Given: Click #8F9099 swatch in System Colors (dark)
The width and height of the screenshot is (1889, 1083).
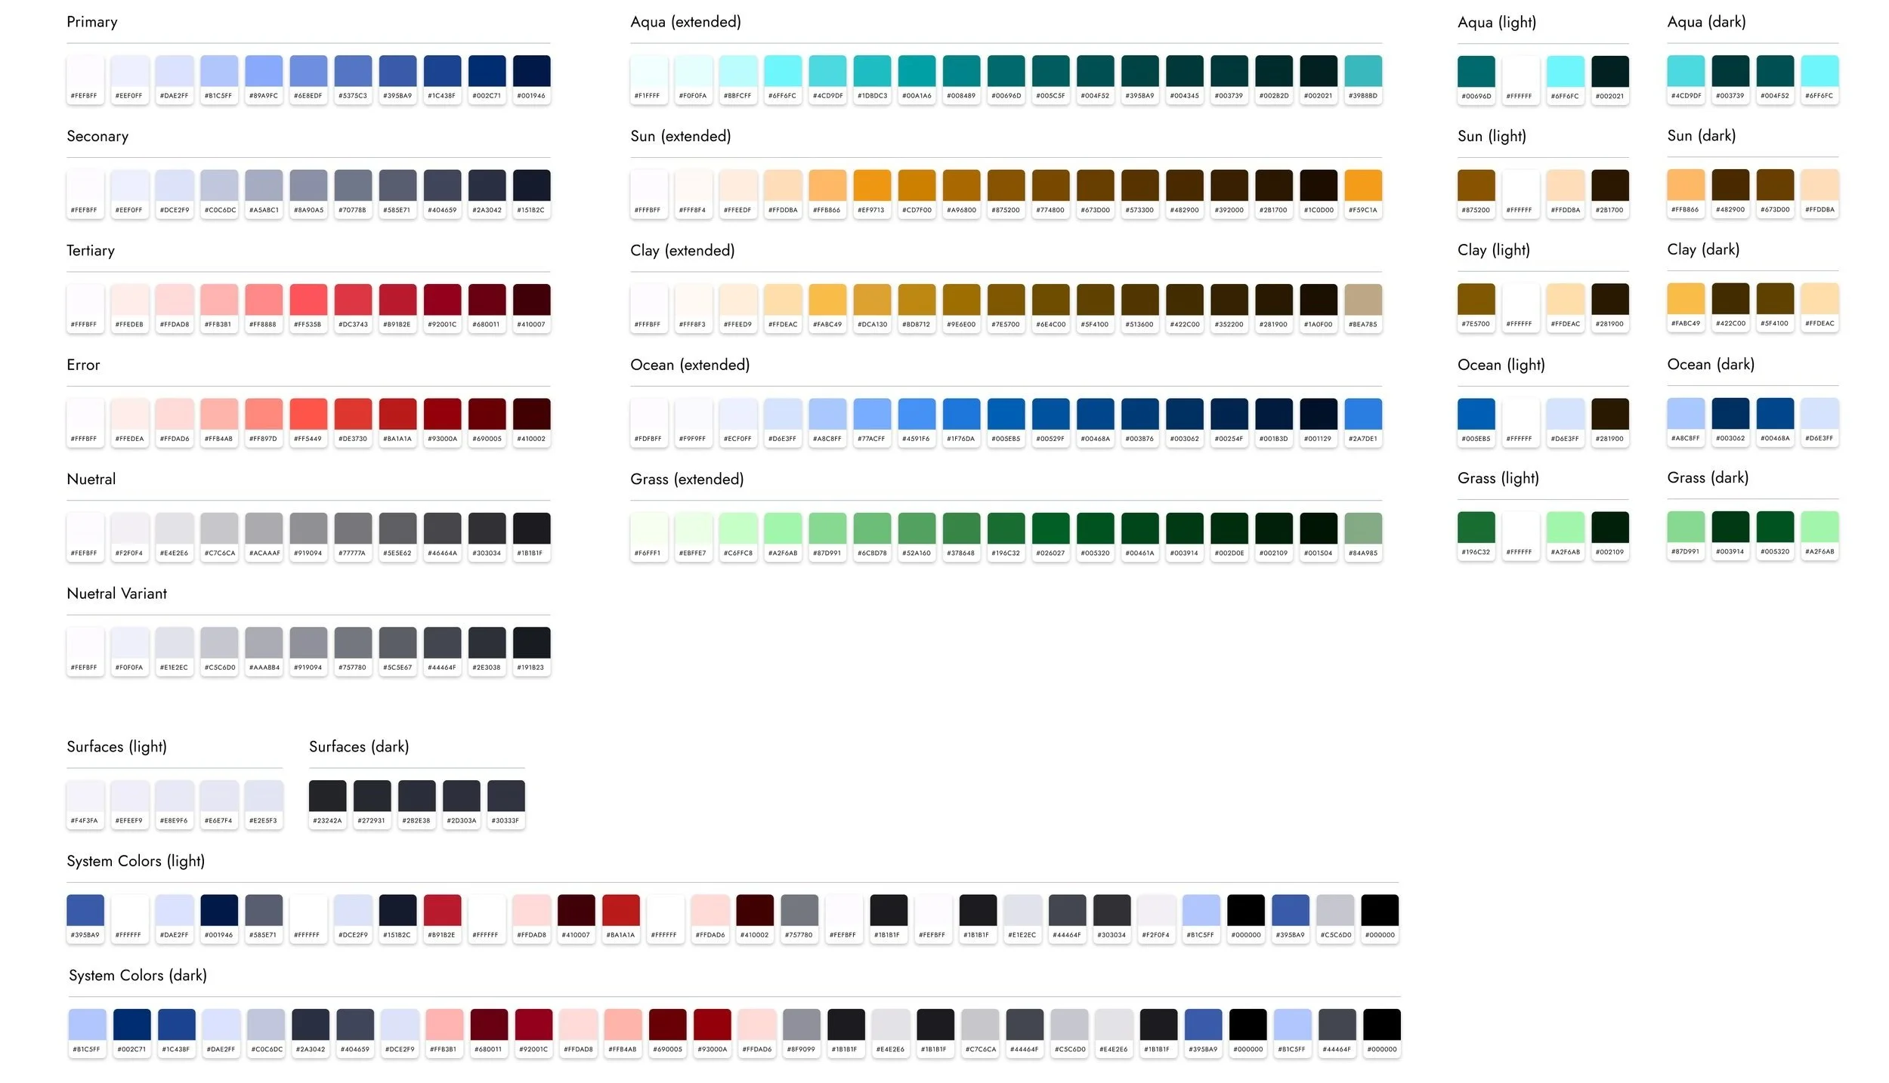Looking at the screenshot, I should click(x=801, y=1025).
